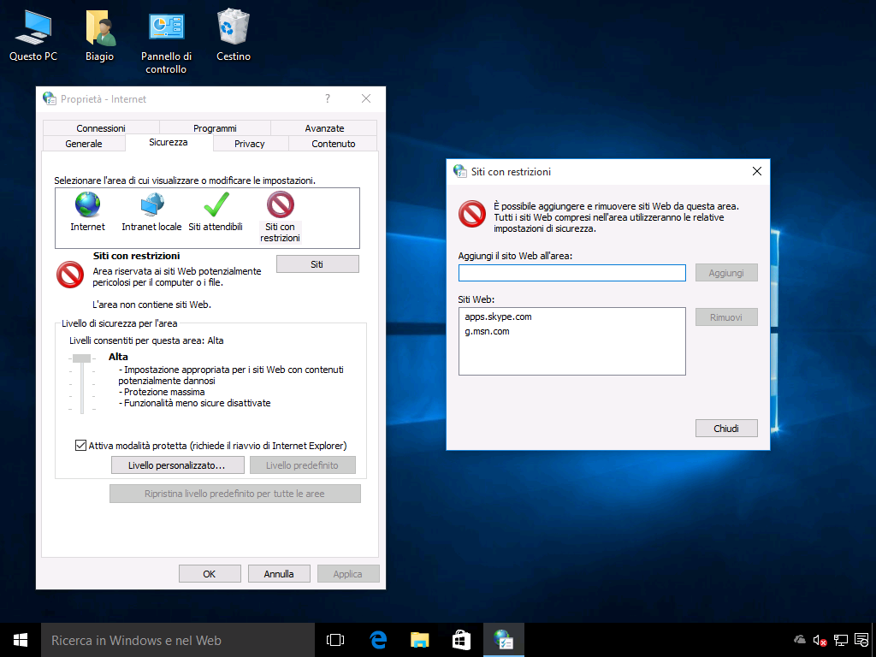Screen dimensions: 876x657
Task: Click the Annulla button
Action: pos(279,574)
